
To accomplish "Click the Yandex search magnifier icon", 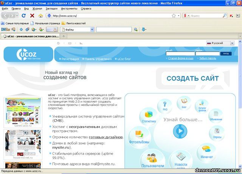I will point(225,15).
